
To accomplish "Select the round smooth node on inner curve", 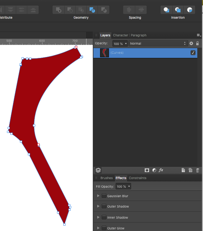I will click(x=34, y=126).
